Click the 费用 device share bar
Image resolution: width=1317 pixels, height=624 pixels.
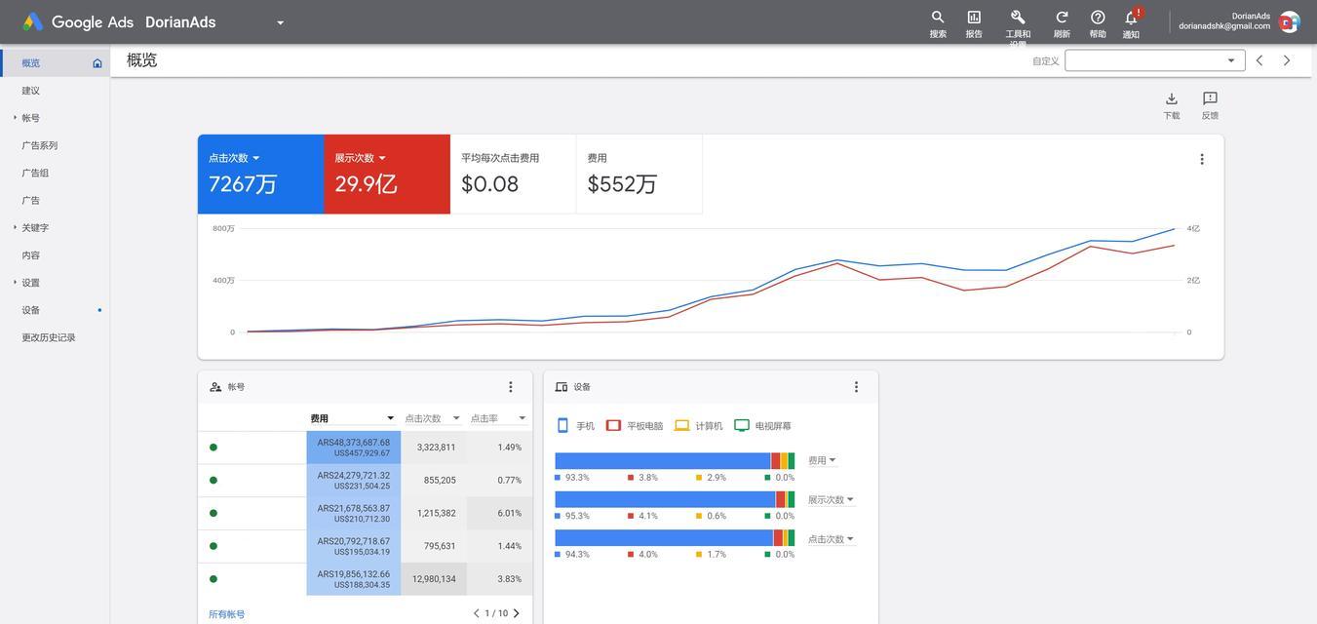click(675, 461)
